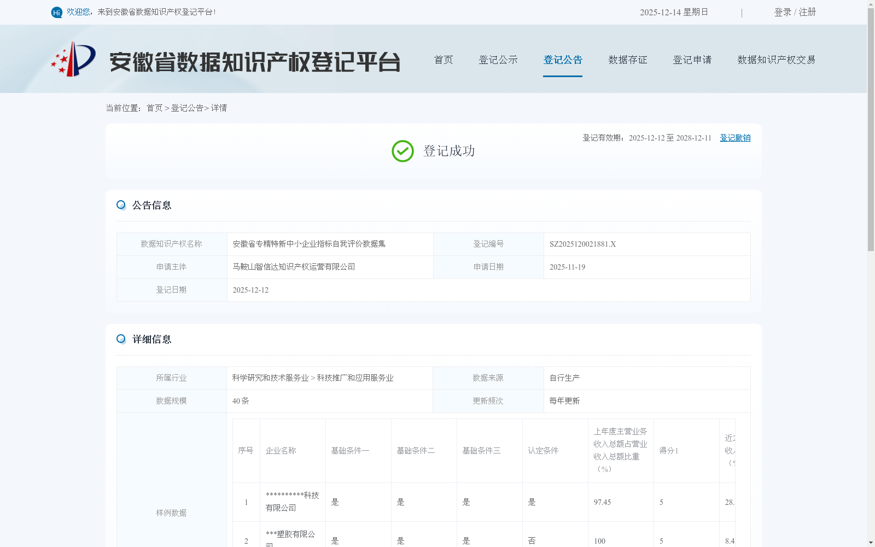Click the value 97.45 in row 1
Image resolution: width=875 pixels, height=547 pixels.
click(602, 502)
